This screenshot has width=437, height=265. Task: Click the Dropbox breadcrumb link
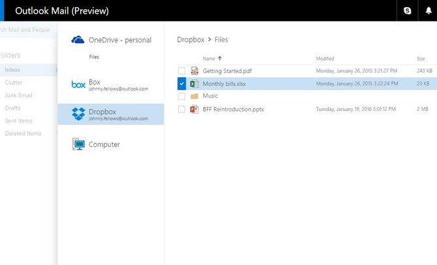(190, 40)
